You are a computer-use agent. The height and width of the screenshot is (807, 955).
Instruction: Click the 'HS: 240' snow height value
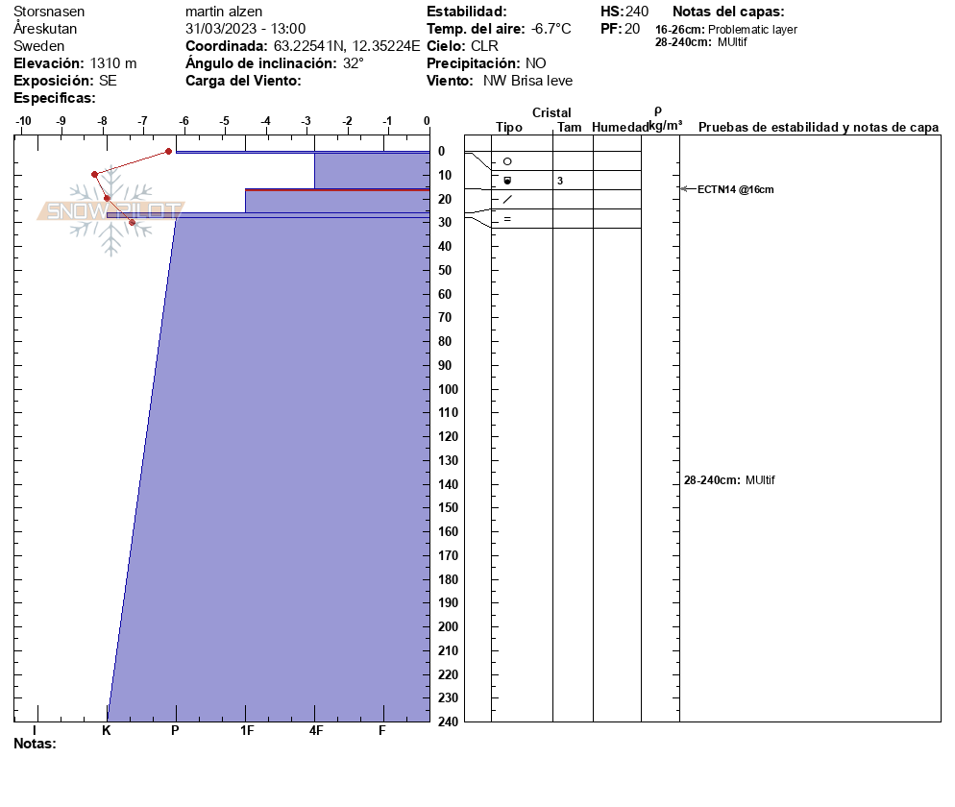(x=624, y=12)
